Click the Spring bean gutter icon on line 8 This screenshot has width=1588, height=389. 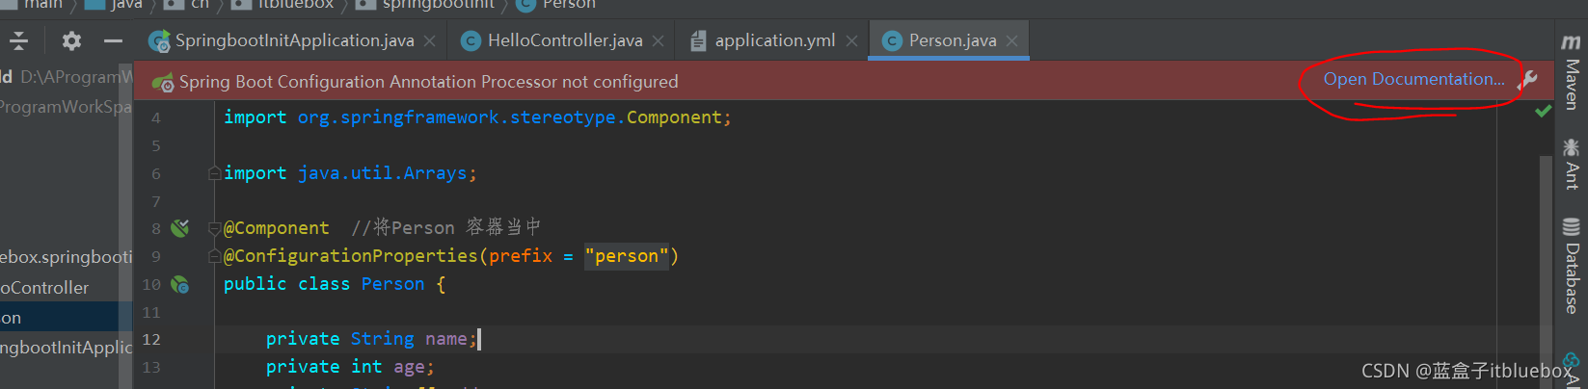pos(179,228)
